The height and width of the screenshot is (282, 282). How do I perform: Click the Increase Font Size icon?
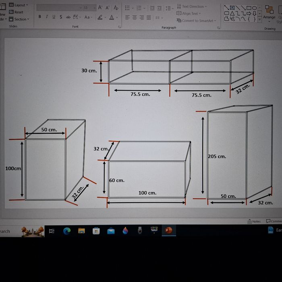pyautogui.click(x=100, y=8)
